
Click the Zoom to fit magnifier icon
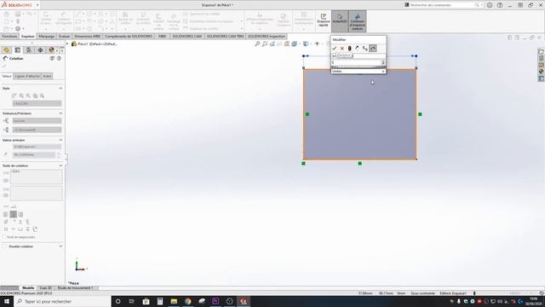pos(257,43)
